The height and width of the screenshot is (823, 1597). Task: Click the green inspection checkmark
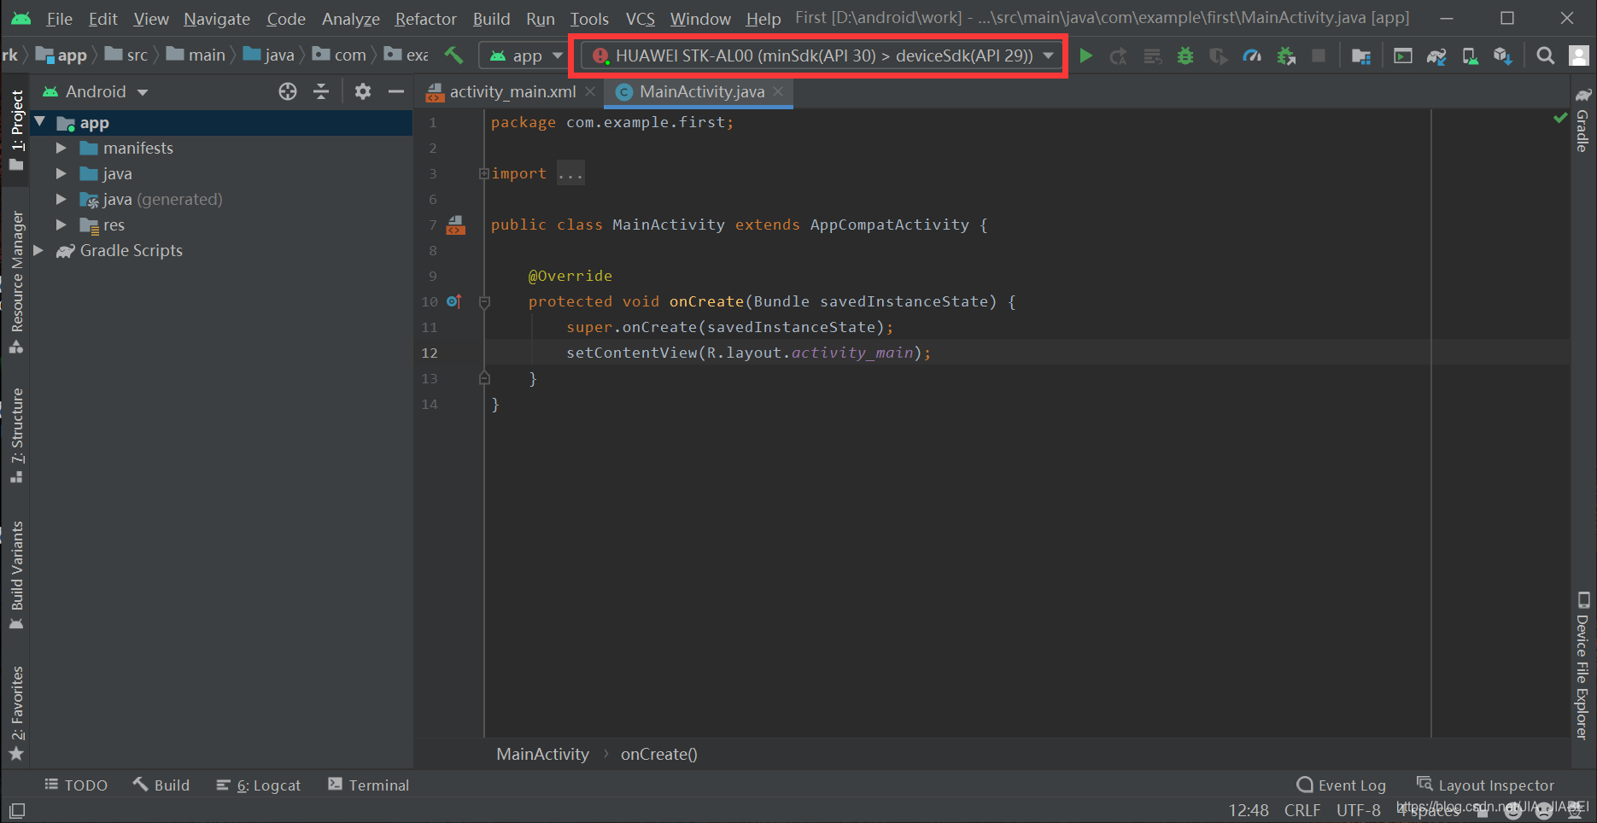1560,118
